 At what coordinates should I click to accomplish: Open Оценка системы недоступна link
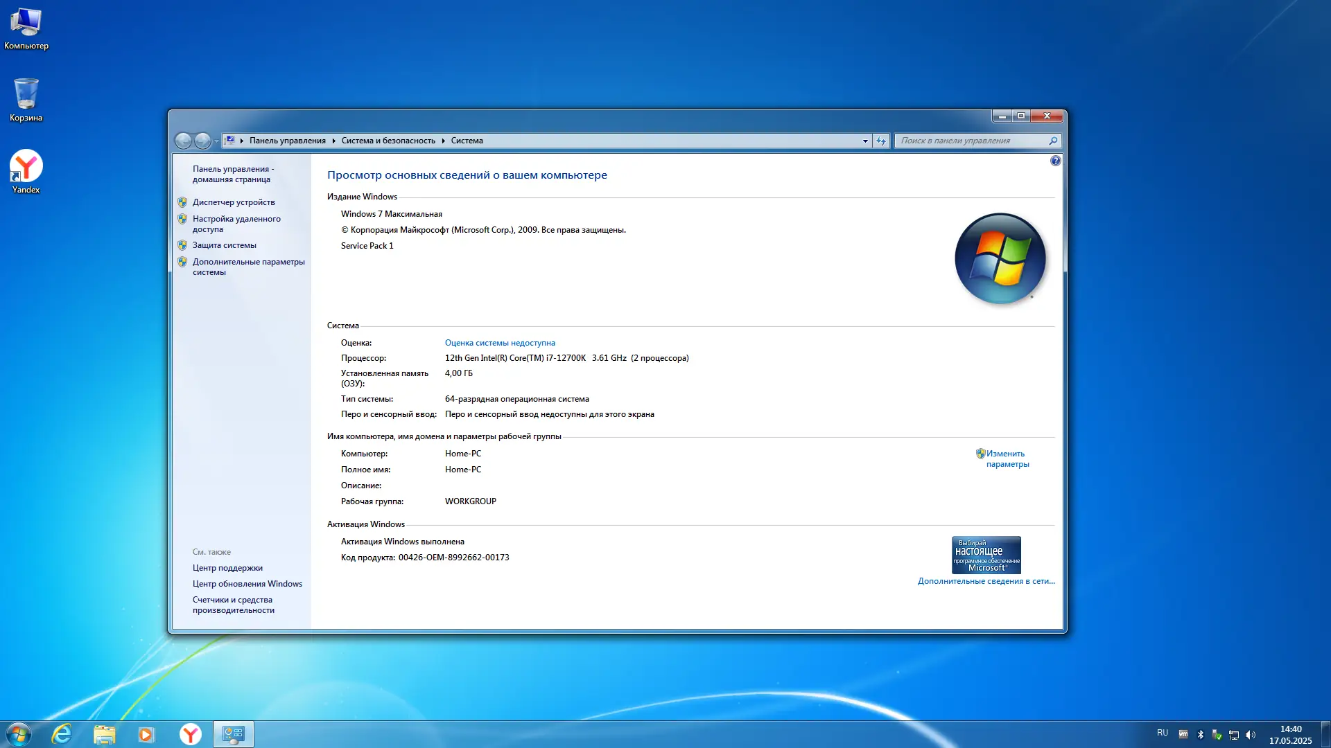coord(500,343)
